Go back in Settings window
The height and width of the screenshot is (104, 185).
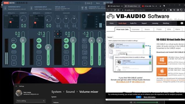click(x=16, y=86)
